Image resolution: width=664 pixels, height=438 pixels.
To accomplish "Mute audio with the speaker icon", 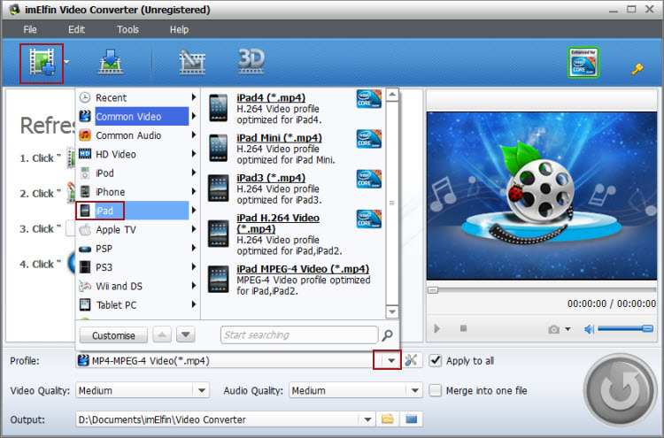I will [589, 329].
